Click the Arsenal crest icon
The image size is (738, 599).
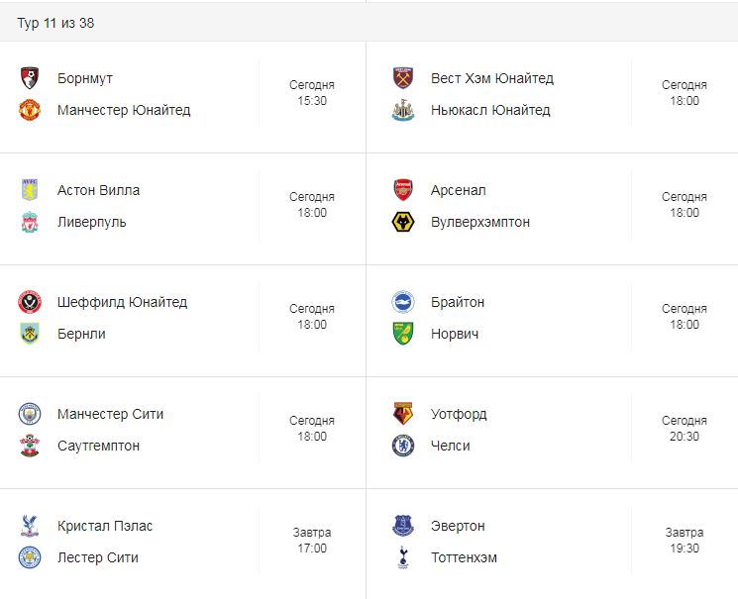[x=403, y=190]
